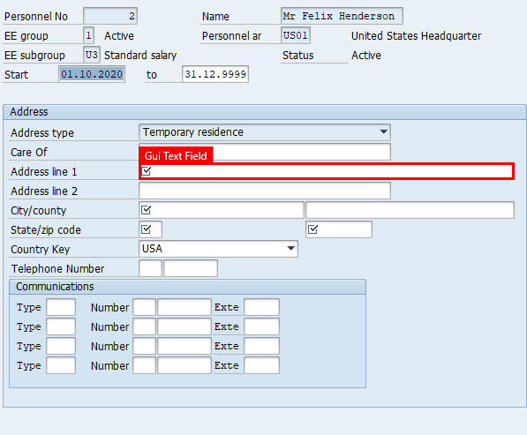The width and height of the screenshot is (527, 435).
Task: Click the Care Of input field
Action: click(265, 152)
